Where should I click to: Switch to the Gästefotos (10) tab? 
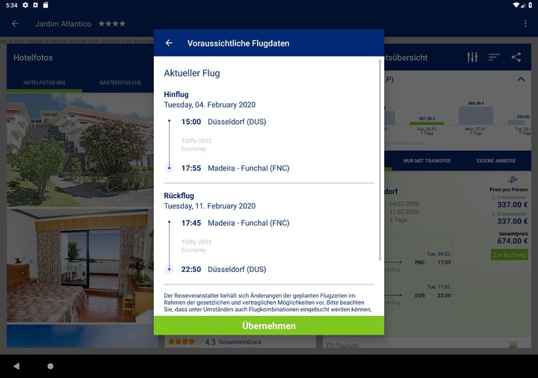click(120, 83)
